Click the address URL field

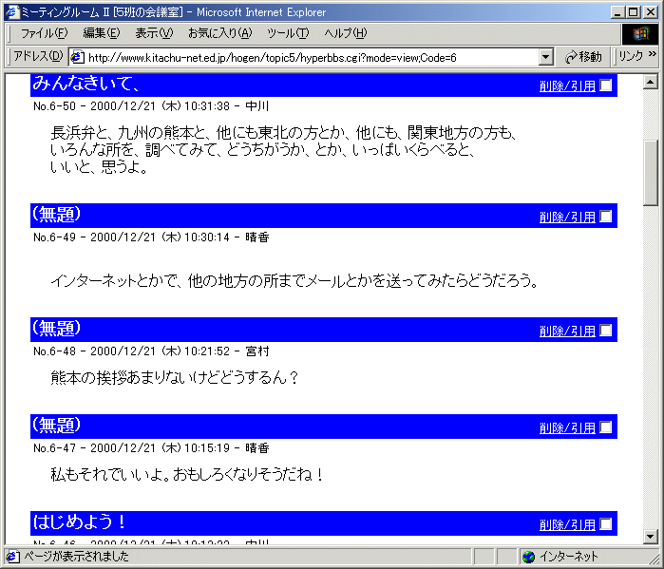(x=312, y=57)
